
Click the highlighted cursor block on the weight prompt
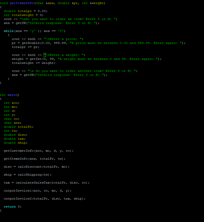tap(45, 55)
